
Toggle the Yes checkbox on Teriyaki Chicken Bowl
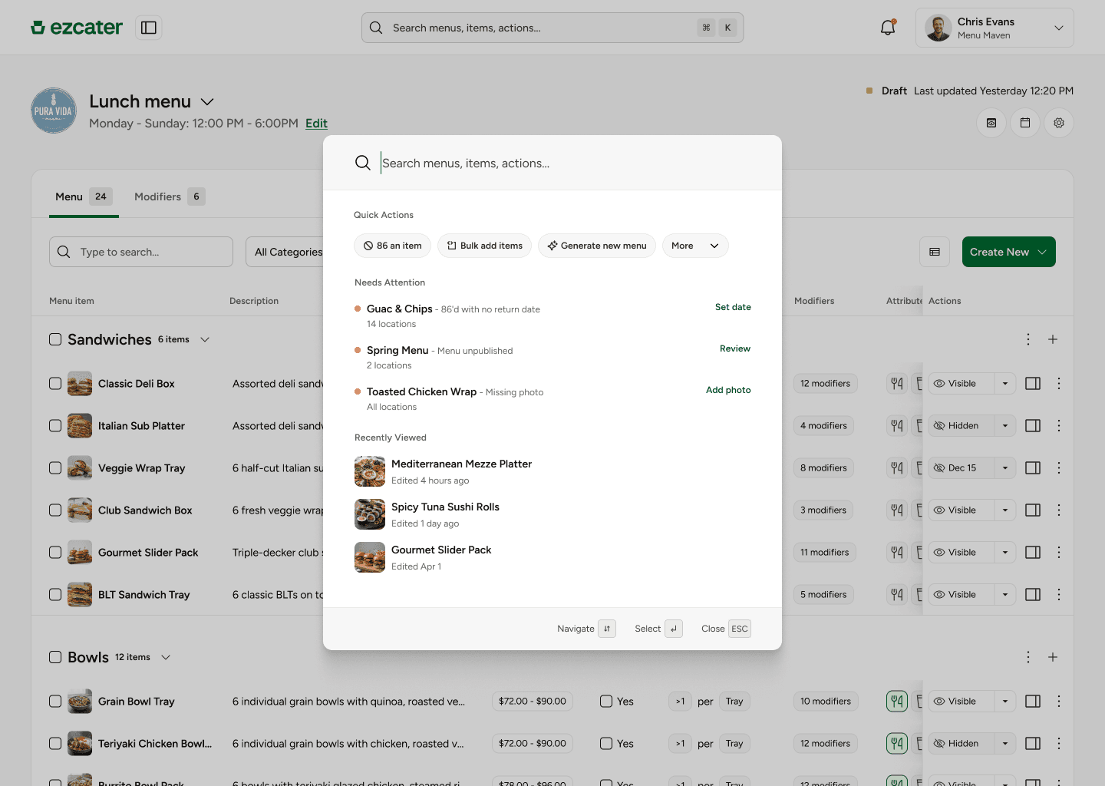[x=605, y=743]
